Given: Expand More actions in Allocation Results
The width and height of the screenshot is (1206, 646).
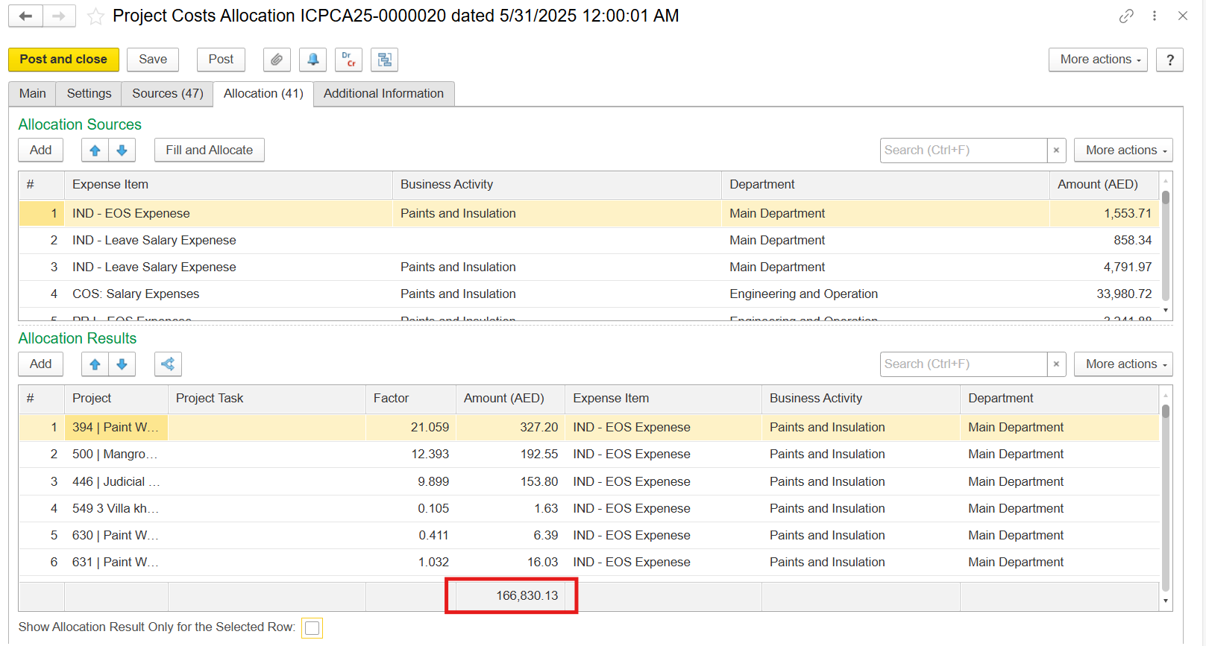Looking at the screenshot, I should pos(1123,364).
